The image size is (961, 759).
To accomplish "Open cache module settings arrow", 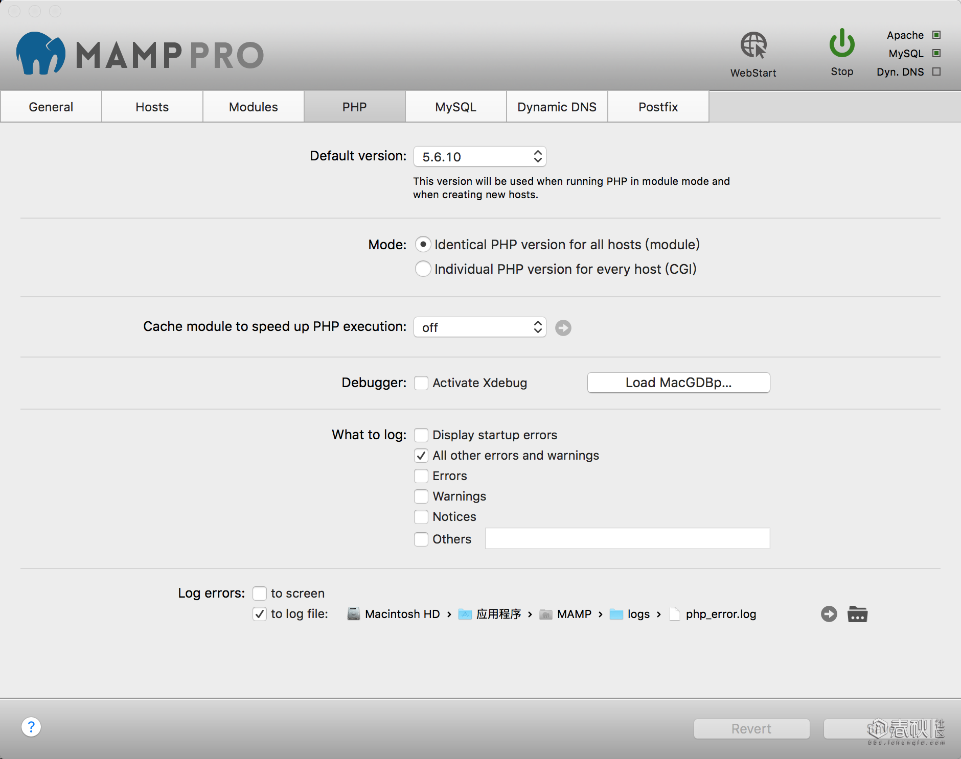I will click(x=563, y=327).
